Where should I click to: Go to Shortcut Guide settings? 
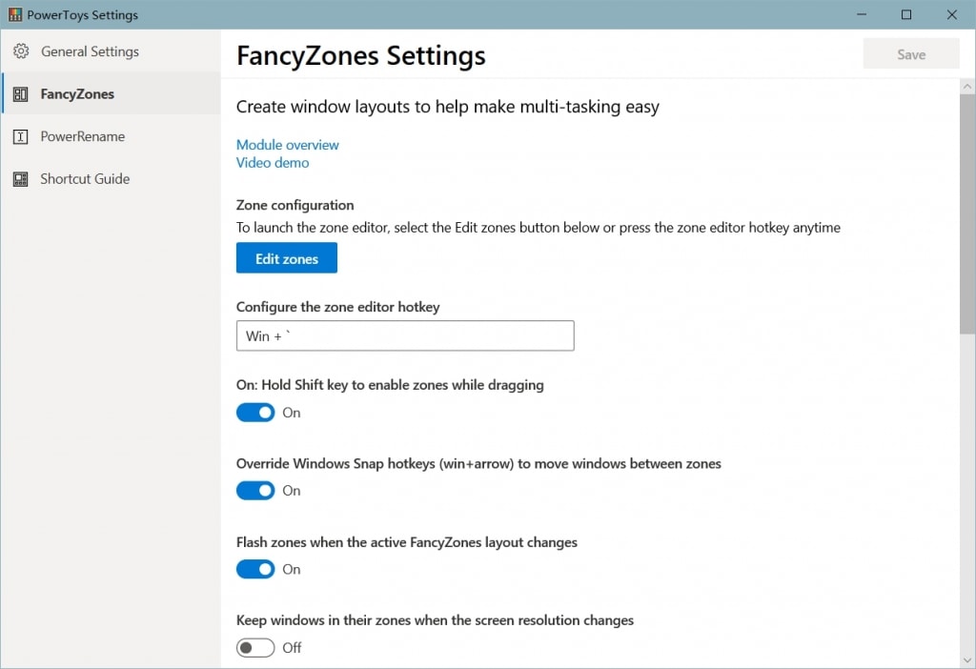111,179
